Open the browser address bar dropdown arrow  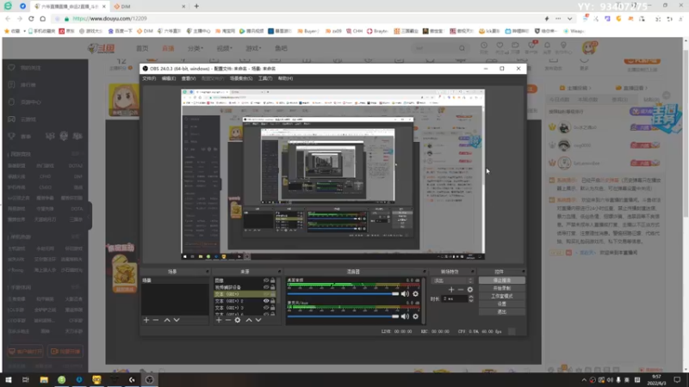(x=569, y=19)
